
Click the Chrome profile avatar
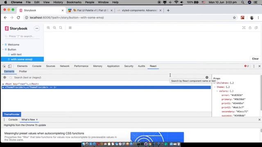point(252,18)
